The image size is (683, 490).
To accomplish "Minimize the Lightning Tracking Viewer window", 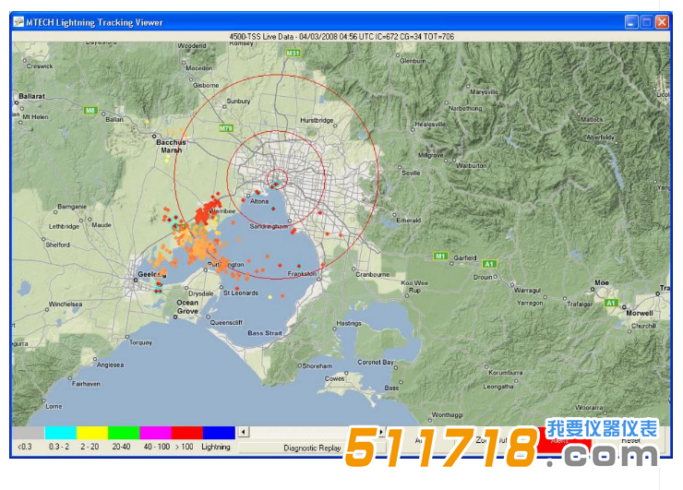I will pyautogui.click(x=631, y=22).
